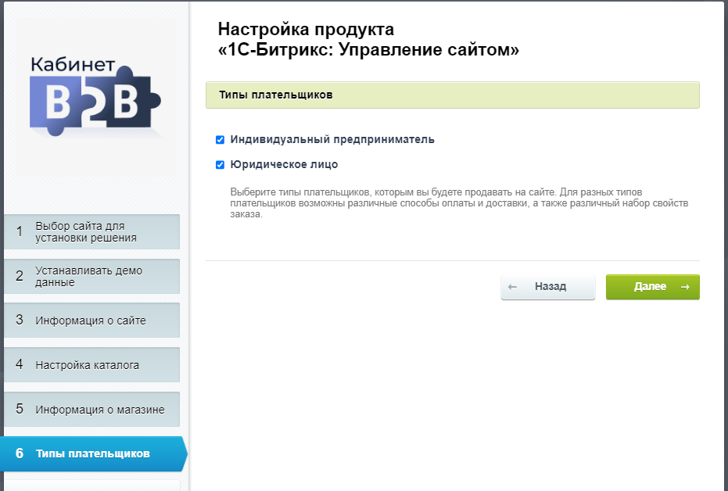Go back with the Назад button
Viewport: 728px width, 491px height.
click(548, 287)
